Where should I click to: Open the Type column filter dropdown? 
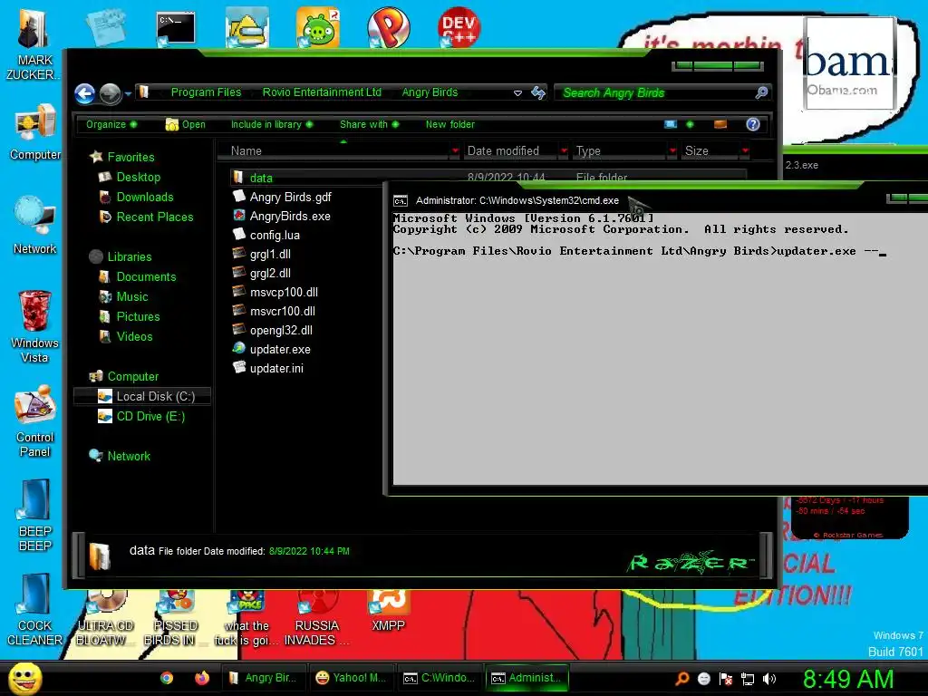coord(673,151)
